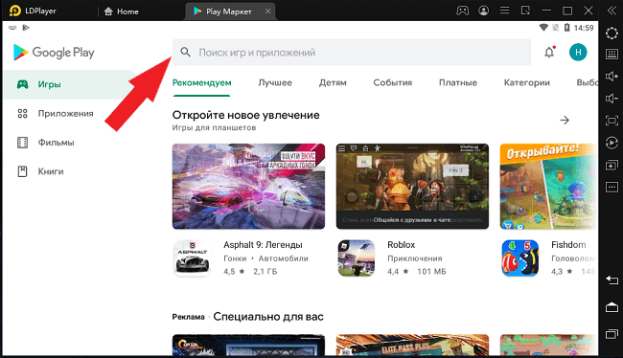Click the search magnifier icon
The width and height of the screenshot is (623, 358).
(185, 52)
